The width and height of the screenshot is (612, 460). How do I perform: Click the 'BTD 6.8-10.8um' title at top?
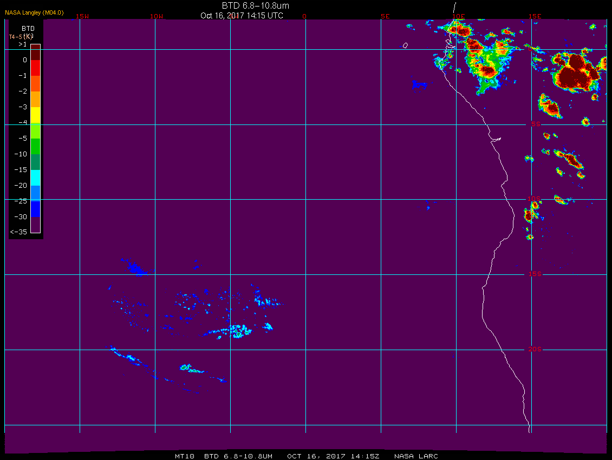point(256,5)
